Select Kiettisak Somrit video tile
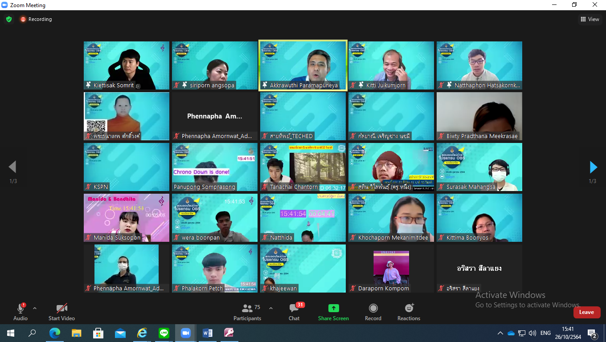The height and width of the screenshot is (342, 606). (x=127, y=65)
